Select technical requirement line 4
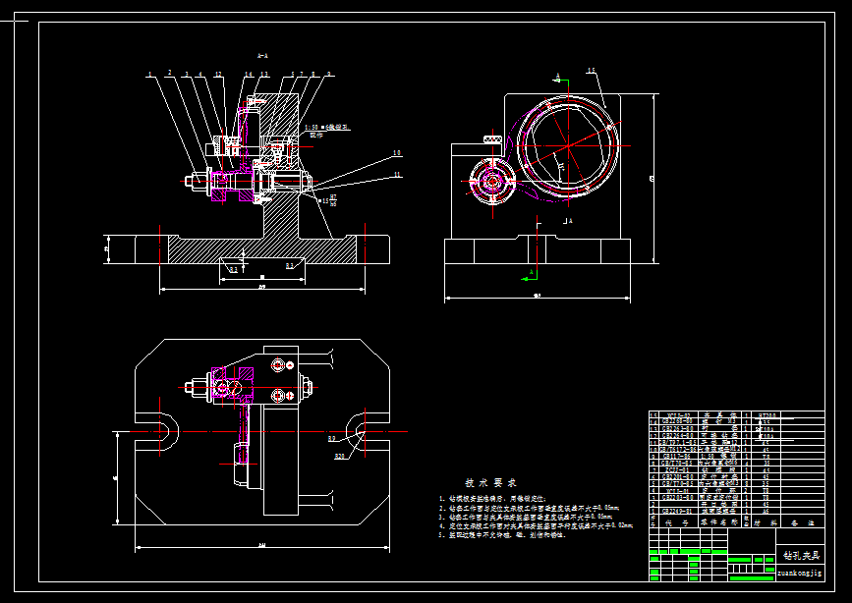852x603 pixels. click(x=536, y=525)
